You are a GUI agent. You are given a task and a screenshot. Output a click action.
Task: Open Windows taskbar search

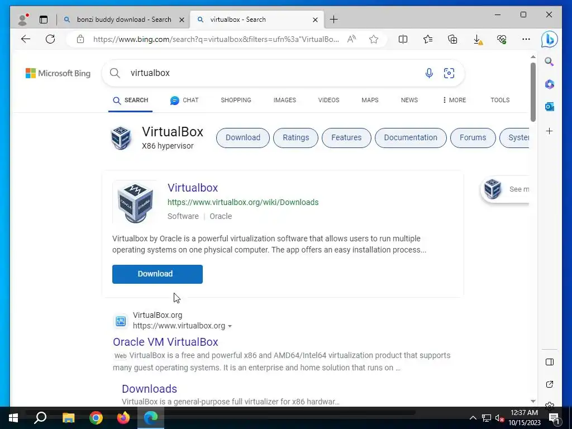pyautogui.click(x=40, y=418)
